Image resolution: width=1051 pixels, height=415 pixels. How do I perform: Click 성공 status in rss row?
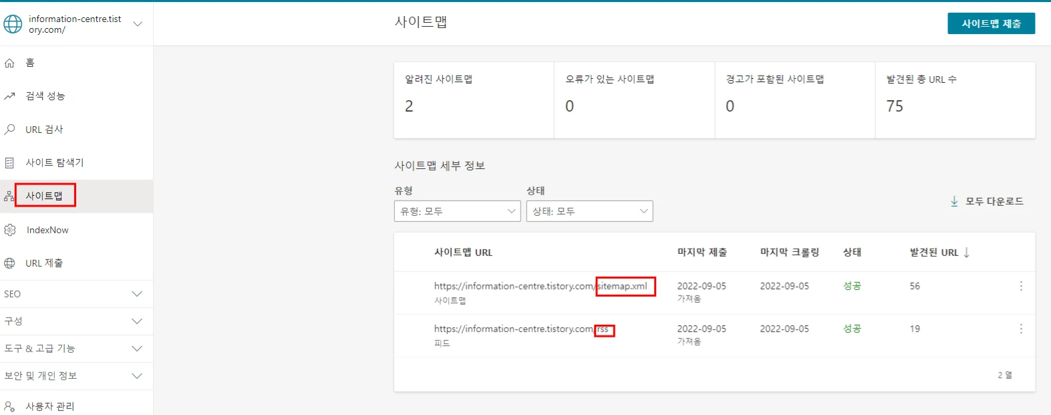coord(852,329)
